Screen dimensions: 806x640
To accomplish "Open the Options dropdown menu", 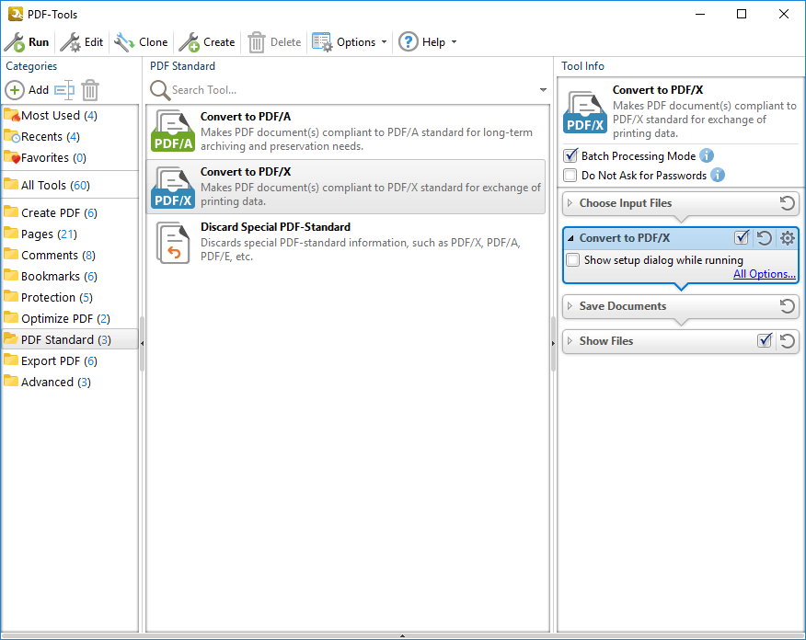I will tap(350, 42).
